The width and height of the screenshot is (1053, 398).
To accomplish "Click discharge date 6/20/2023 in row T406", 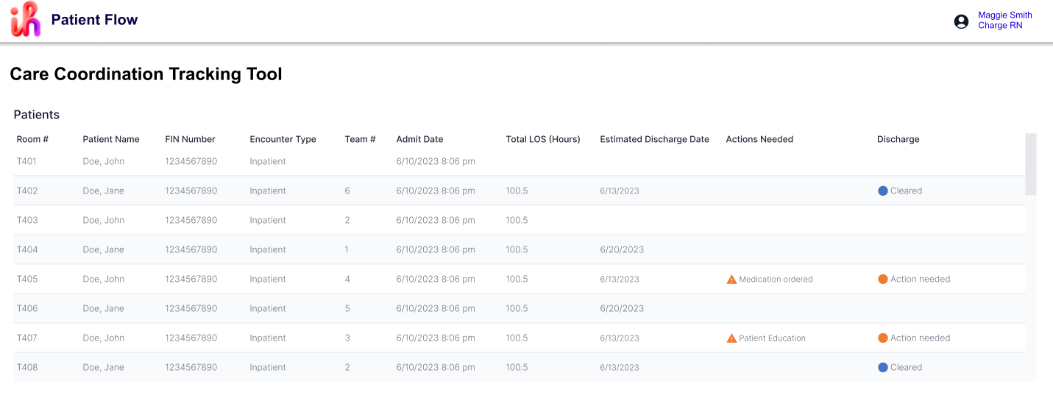I will [x=622, y=308].
